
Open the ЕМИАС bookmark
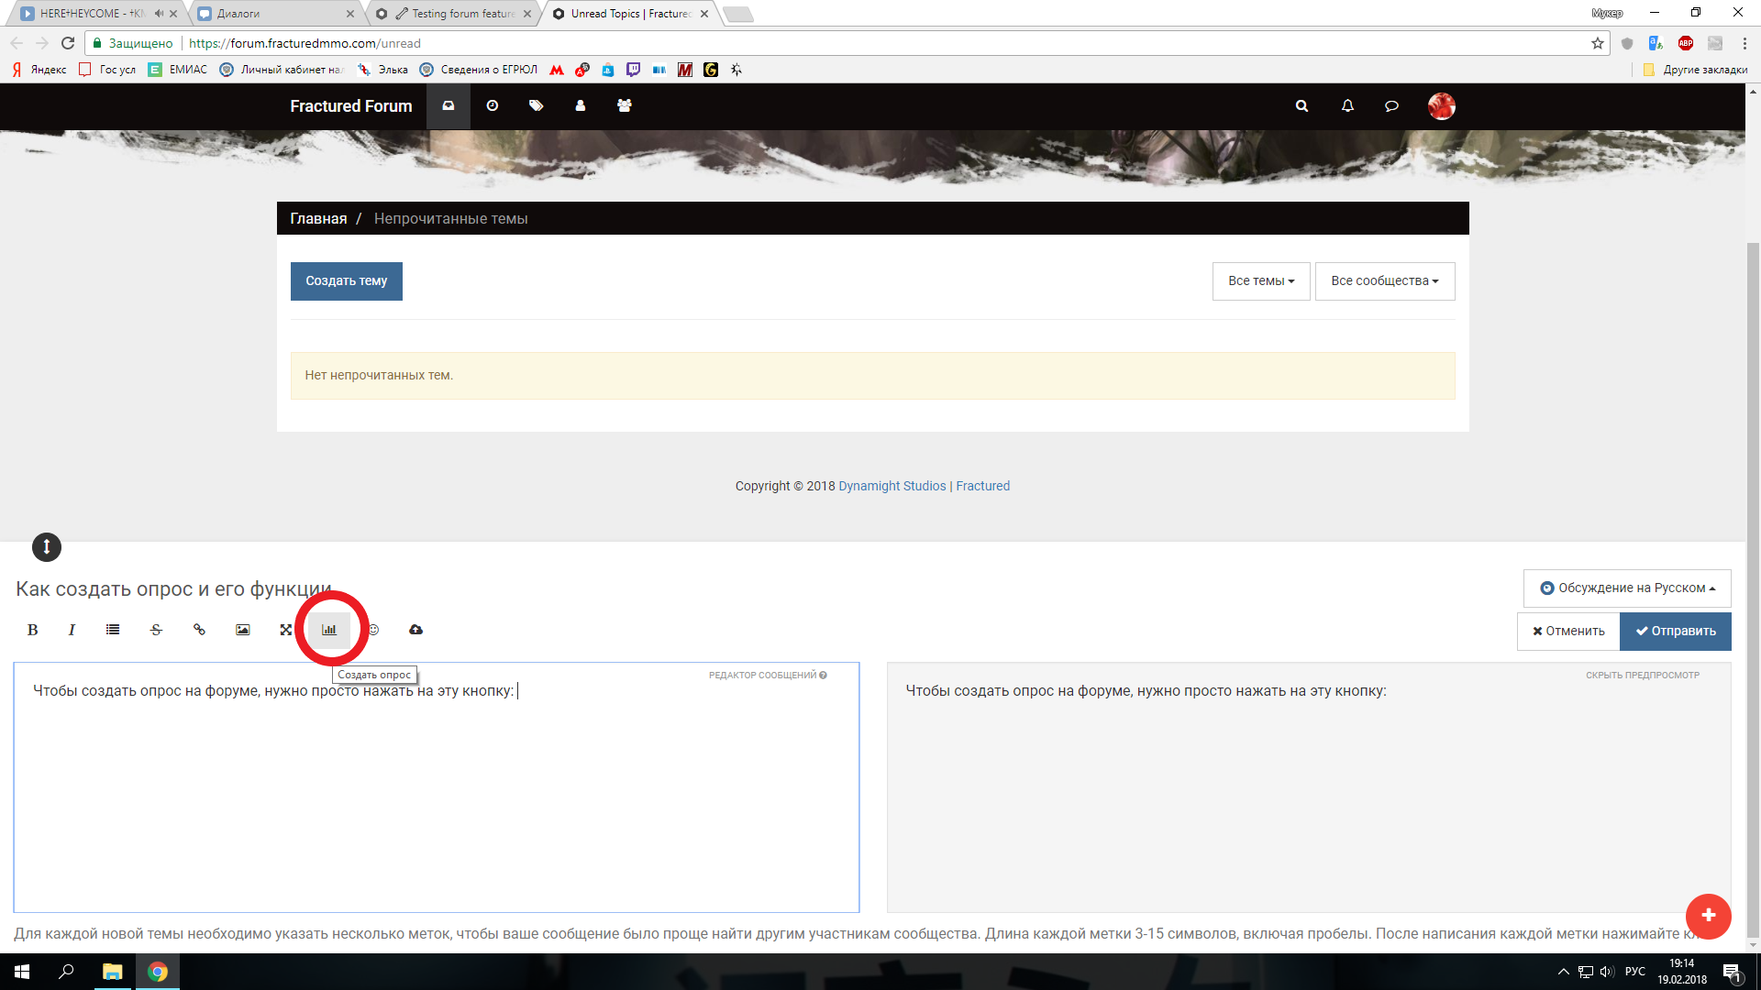(178, 70)
